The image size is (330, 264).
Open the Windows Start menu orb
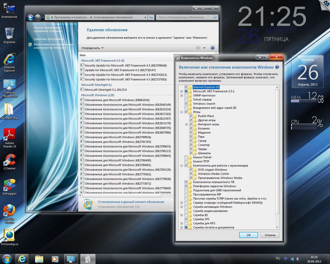coord(7,259)
